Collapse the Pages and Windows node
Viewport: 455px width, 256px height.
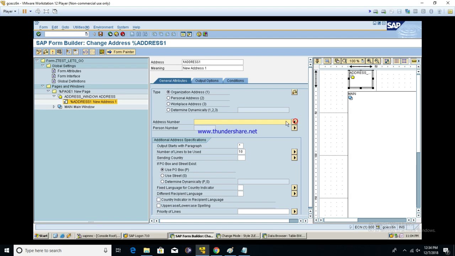pos(43,86)
